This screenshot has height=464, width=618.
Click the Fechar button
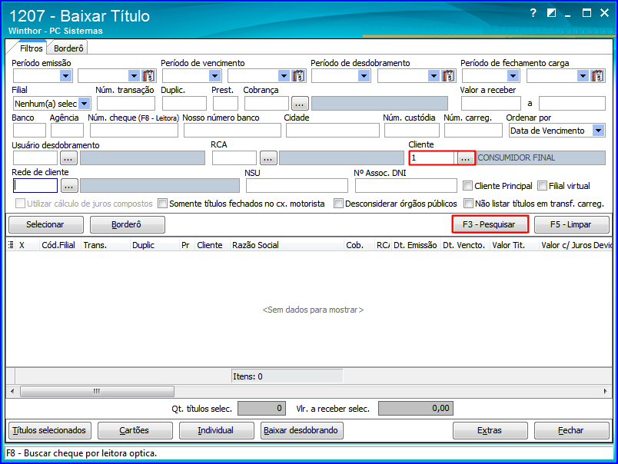(x=571, y=430)
